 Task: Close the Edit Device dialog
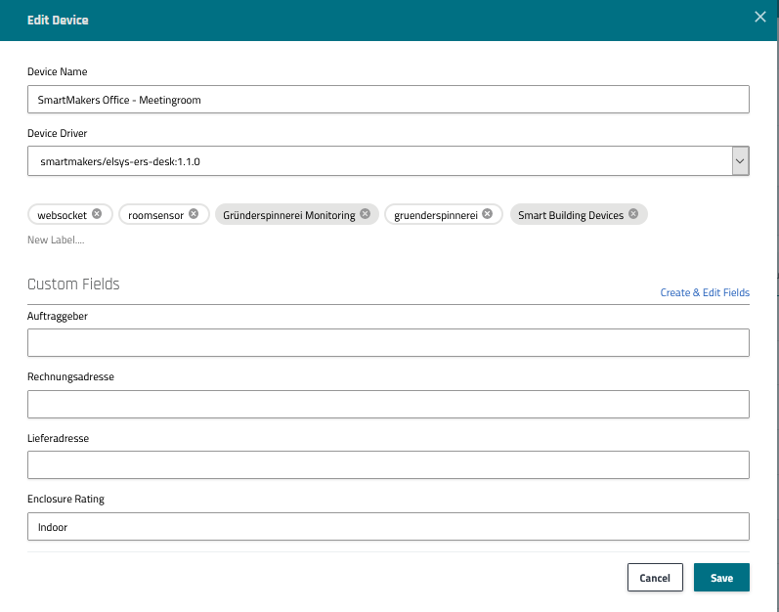click(x=760, y=17)
